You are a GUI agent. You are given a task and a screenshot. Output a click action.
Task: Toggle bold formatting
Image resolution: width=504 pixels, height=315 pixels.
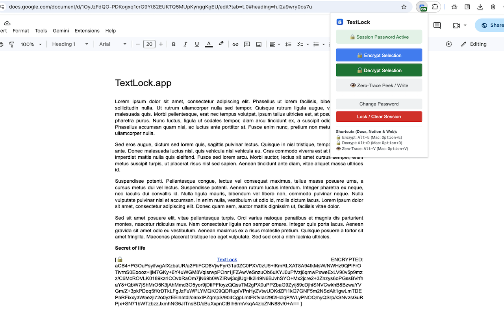[174, 44]
